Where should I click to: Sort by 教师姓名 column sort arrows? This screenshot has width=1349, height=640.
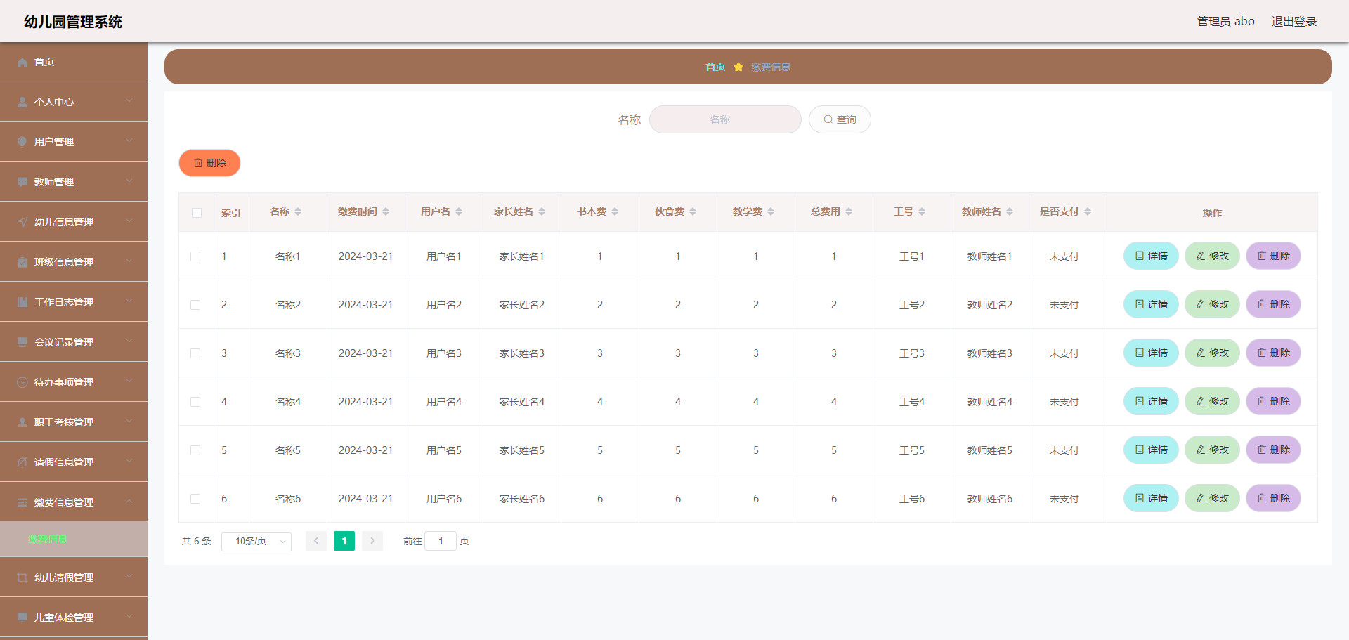(x=1010, y=212)
